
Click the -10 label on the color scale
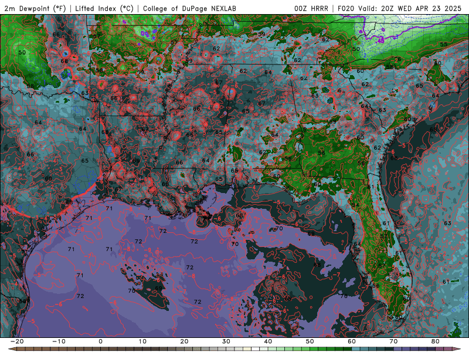tap(58, 341)
